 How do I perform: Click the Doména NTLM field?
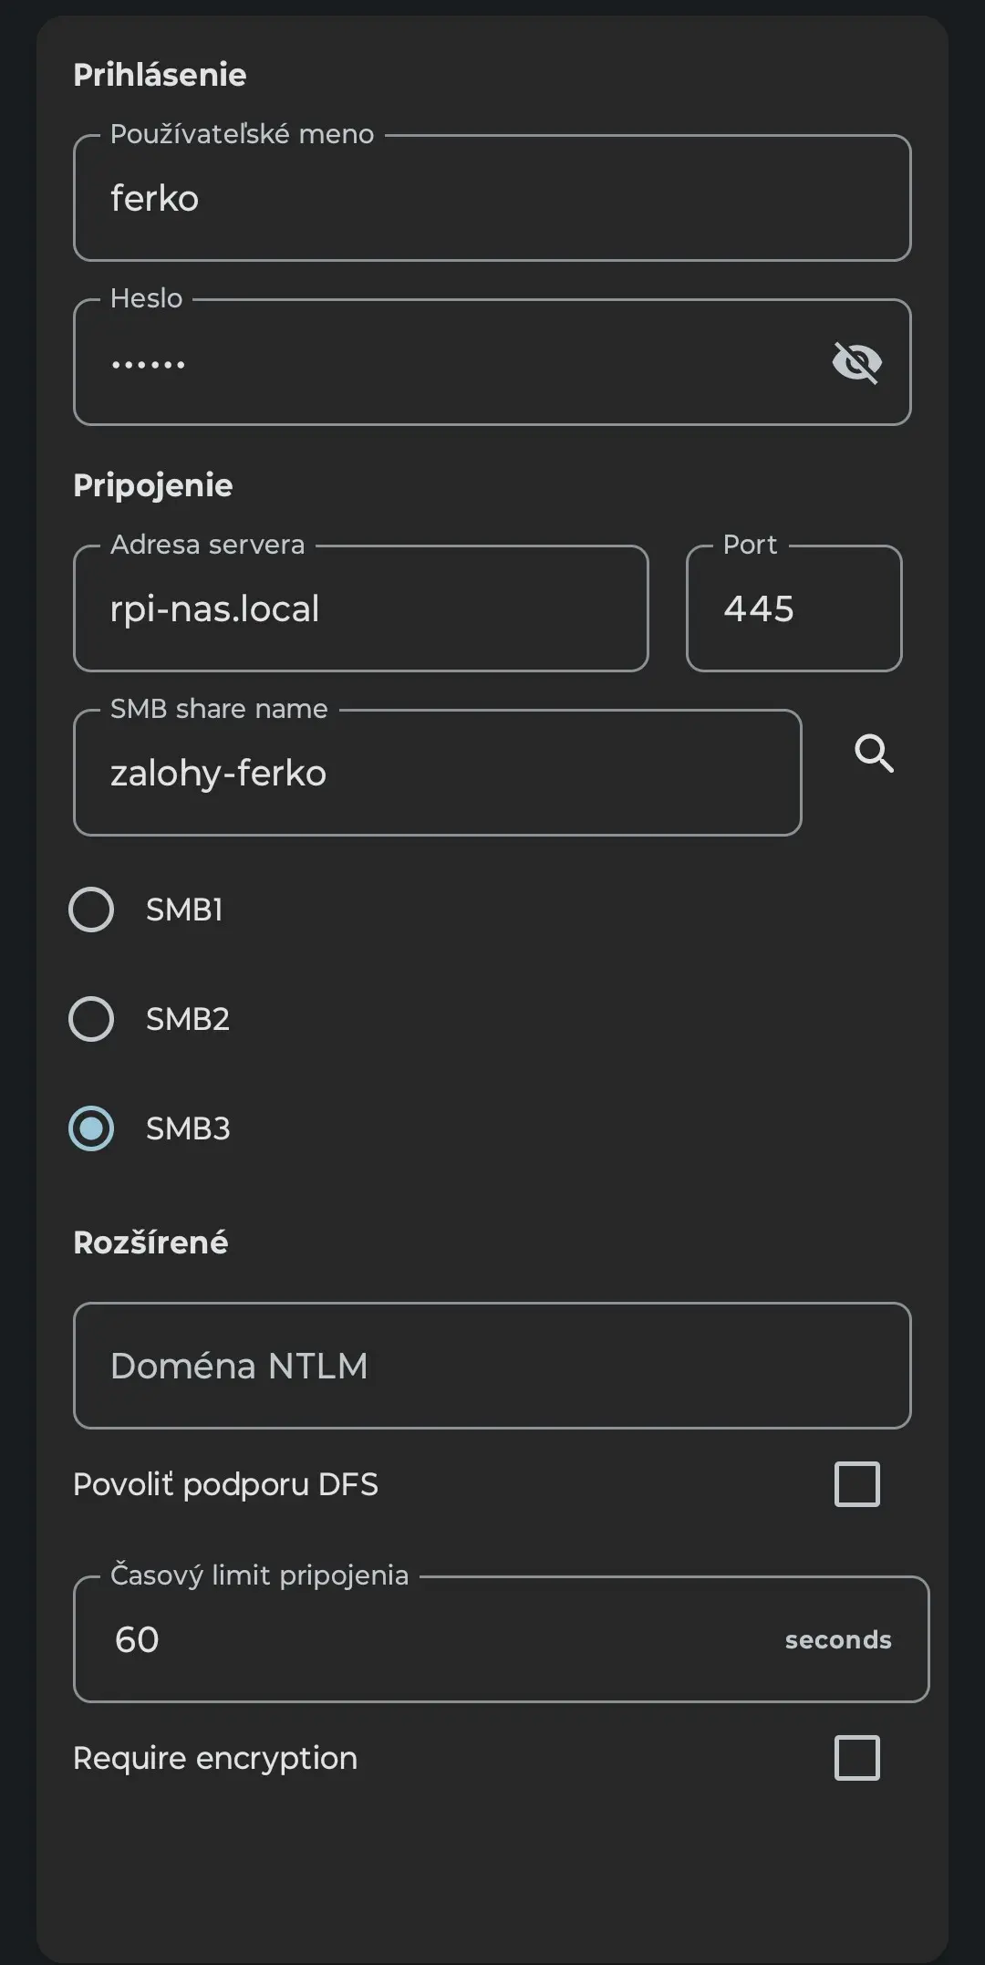click(x=492, y=1366)
